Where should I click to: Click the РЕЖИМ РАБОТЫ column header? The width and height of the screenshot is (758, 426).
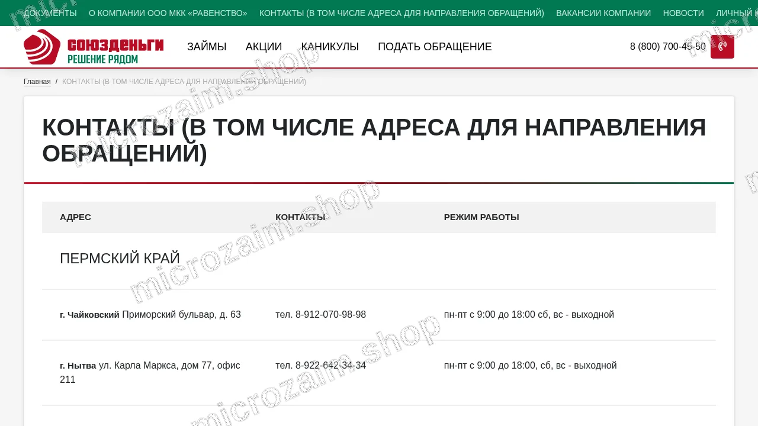pos(481,217)
